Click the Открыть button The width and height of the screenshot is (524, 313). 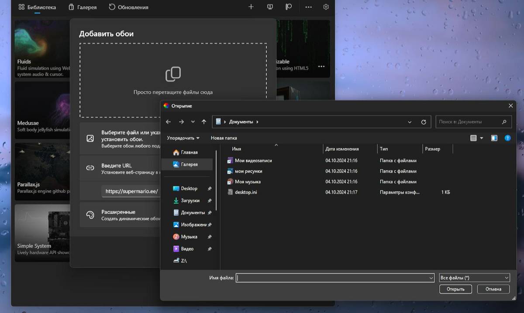click(x=455, y=289)
